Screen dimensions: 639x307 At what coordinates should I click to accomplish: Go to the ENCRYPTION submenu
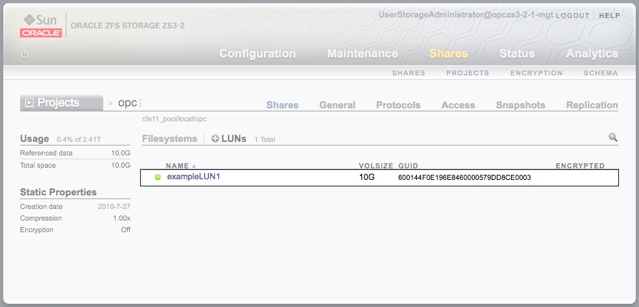point(536,74)
